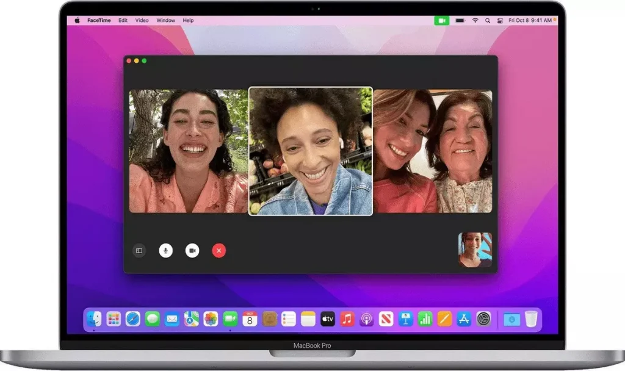Open Spotlight search magnifier icon

tap(488, 20)
